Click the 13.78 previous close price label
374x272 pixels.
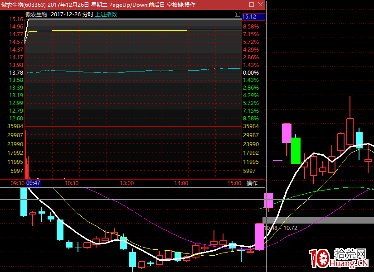pos(16,73)
